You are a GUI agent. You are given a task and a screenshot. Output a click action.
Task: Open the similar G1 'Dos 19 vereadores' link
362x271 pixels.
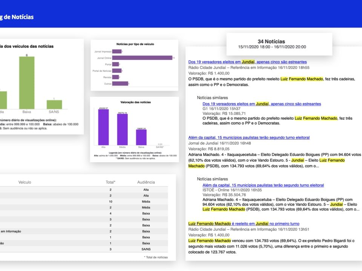[x=262, y=104]
